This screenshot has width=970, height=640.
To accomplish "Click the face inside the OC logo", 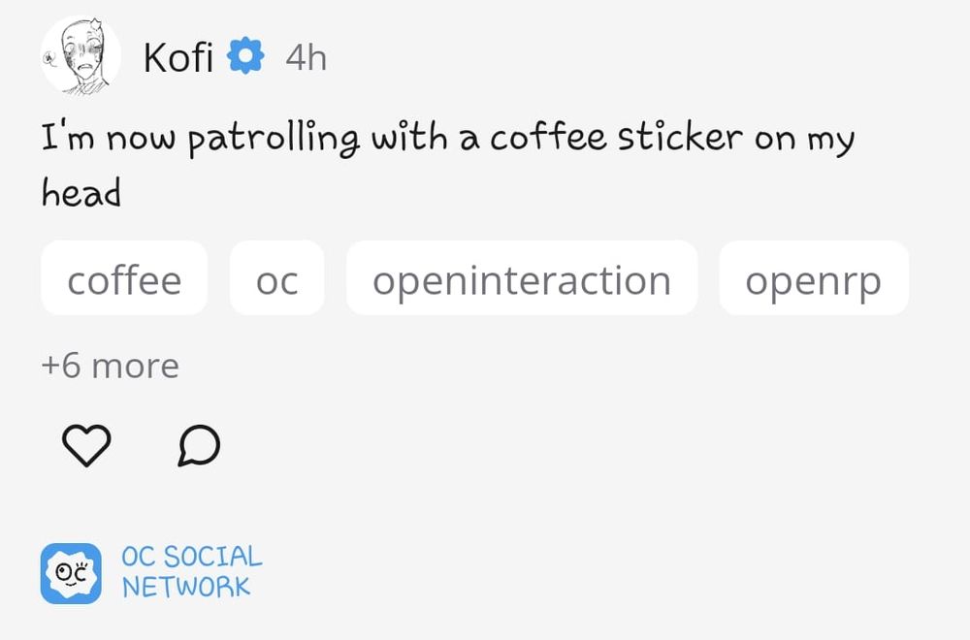I will 71,573.
